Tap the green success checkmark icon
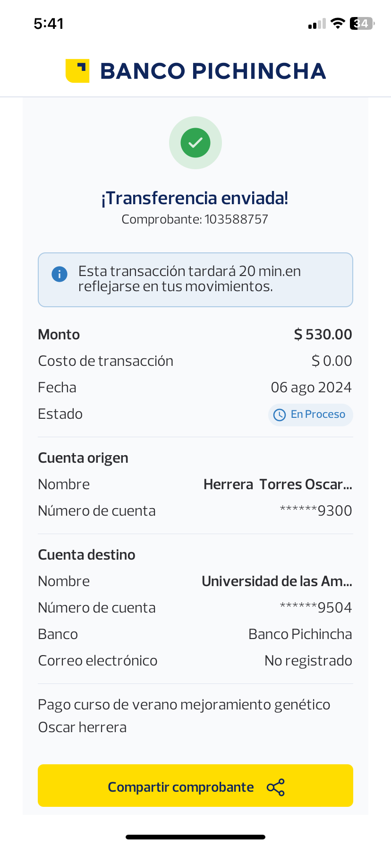The height and width of the screenshot is (847, 391). [x=195, y=143]
